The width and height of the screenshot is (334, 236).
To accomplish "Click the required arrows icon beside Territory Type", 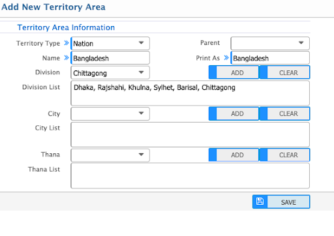I will (67, 43).
